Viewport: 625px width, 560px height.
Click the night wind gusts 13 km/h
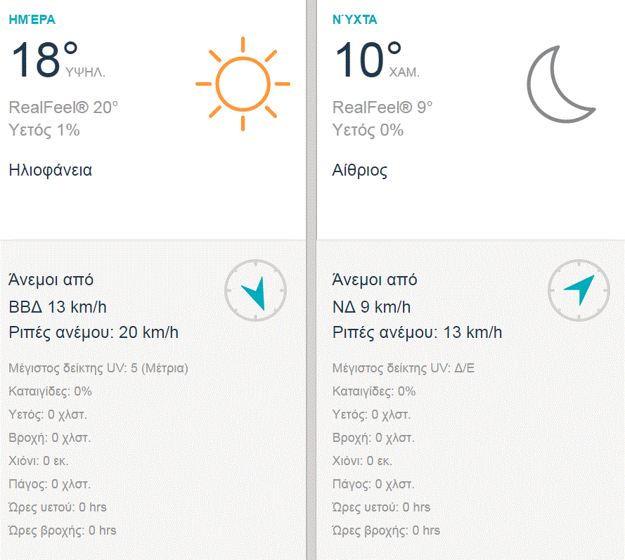pos(417,332)
